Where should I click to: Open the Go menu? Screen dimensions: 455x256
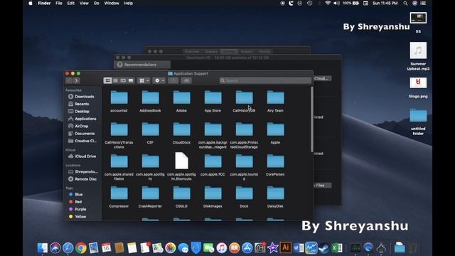97,3
